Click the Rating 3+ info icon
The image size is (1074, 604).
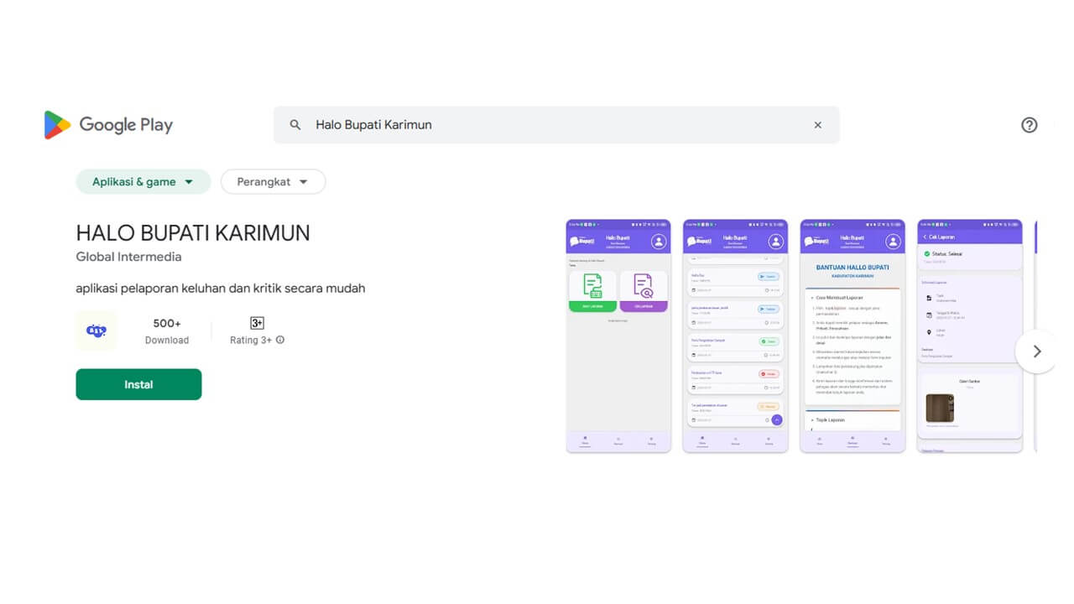click(x=280, y=341)
